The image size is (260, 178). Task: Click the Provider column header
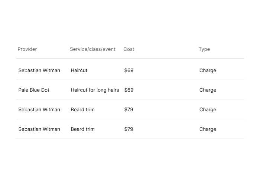pyautogui.click(x=27, y=49)
